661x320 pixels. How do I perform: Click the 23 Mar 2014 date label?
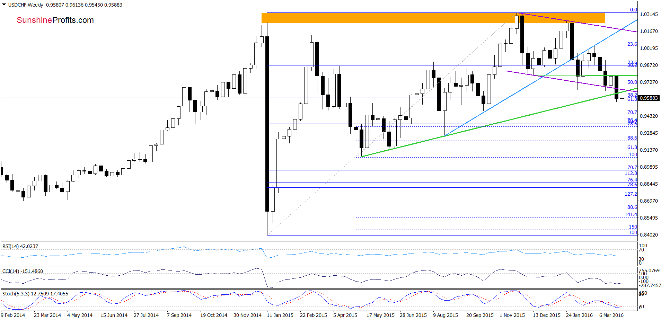(47, 315)
